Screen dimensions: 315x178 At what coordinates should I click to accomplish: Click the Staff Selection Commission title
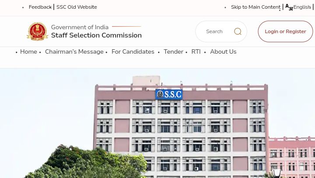96,35
